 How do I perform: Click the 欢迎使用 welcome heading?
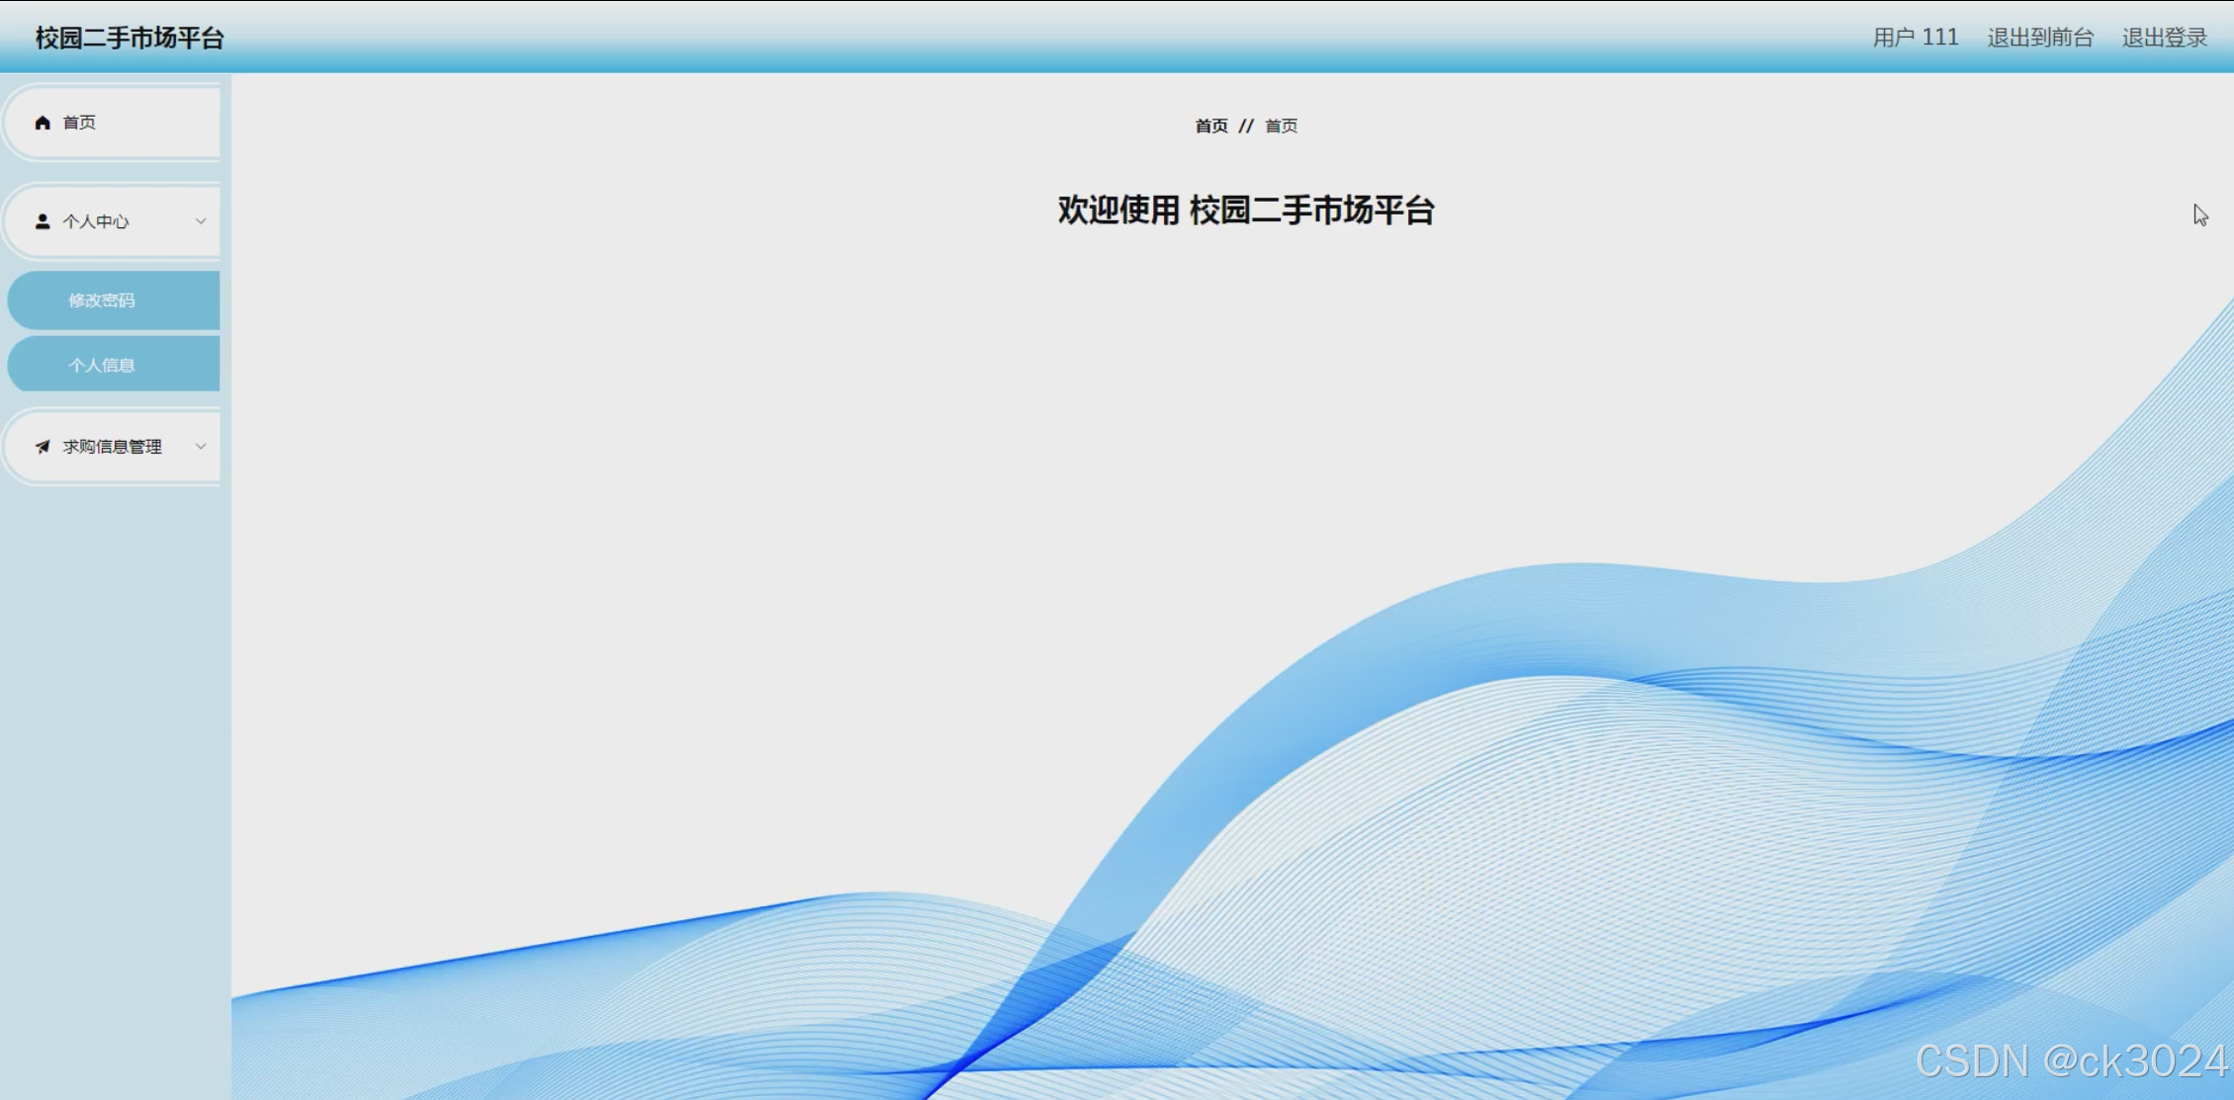(x=1245, y=210)
